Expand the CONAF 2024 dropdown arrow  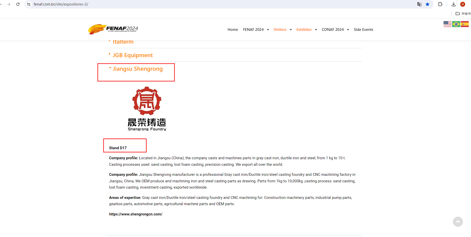coord(348,30)
